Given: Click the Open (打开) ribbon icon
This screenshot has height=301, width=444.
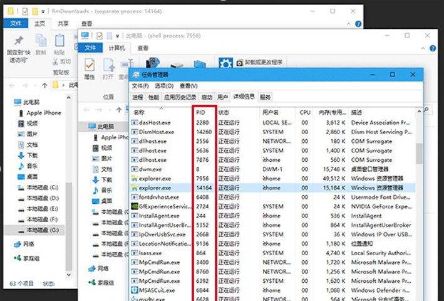Looking at the screenshot, I should pos(108,65).
